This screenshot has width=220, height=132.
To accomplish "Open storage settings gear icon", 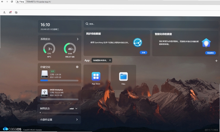I will pyautogui.click(x=77, y=67).
